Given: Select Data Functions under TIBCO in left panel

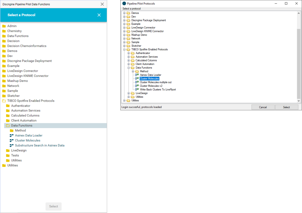Looking at the screenshot, I should pos(56,125).
